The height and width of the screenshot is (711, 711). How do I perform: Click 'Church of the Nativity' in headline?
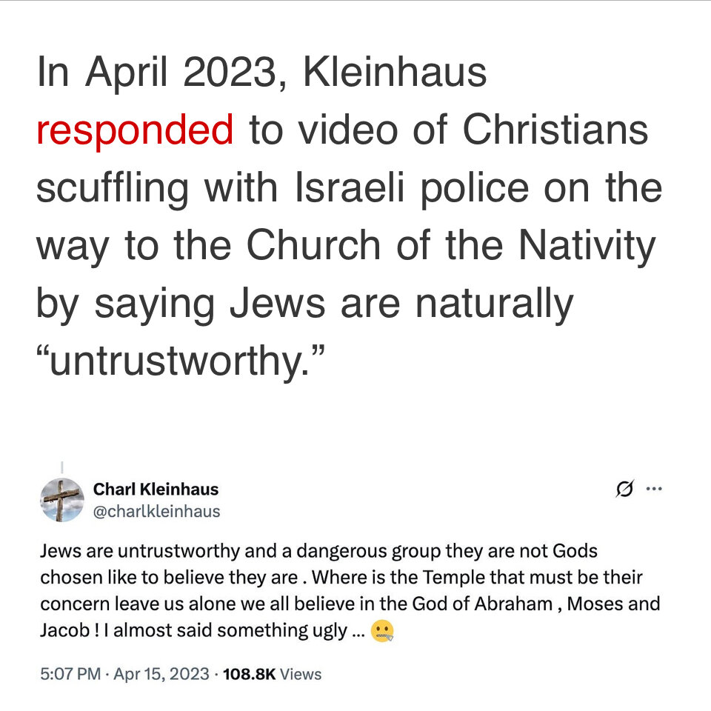(451, 246)
